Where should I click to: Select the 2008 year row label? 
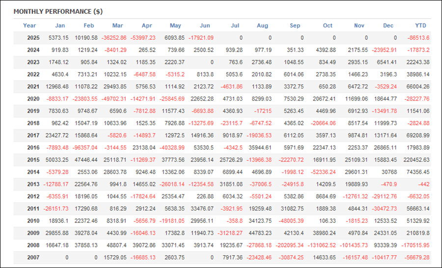pos(33,245)
